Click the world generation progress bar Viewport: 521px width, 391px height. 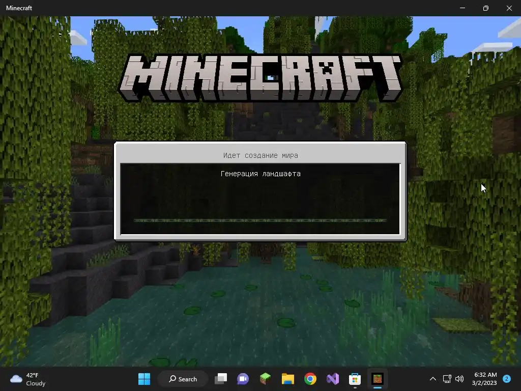click(260, 220)
